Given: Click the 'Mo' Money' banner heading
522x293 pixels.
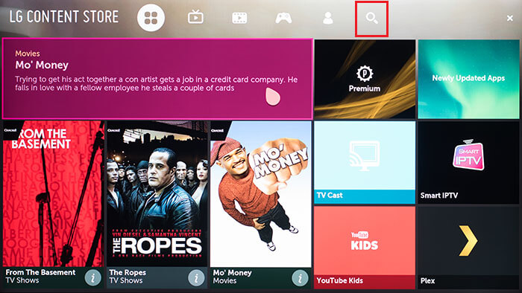Looking at the screenshot, I should point(42,65).
